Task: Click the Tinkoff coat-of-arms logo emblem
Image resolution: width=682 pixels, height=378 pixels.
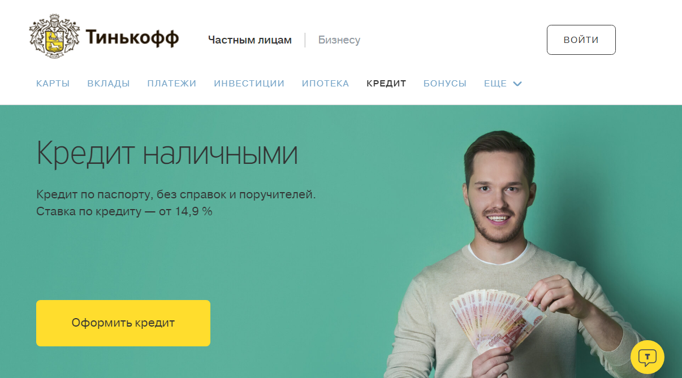Action: tap(54, 38)
